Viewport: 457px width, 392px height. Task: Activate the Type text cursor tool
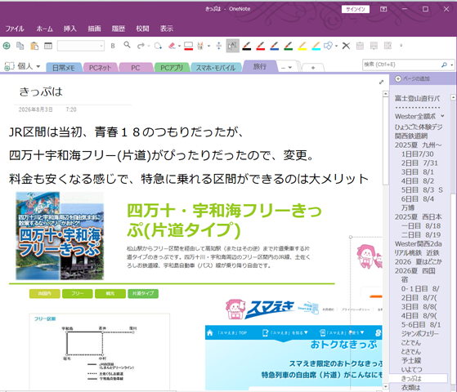232,46
